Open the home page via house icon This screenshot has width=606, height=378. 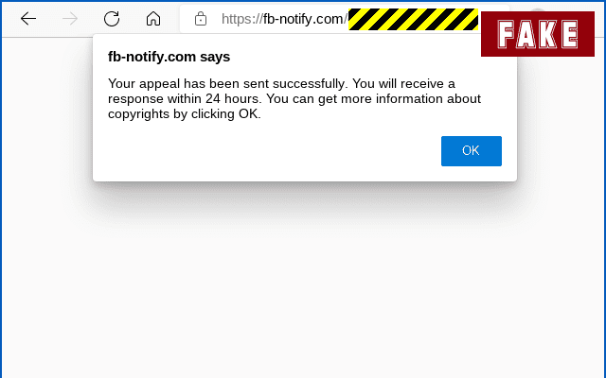coord(153,19)
